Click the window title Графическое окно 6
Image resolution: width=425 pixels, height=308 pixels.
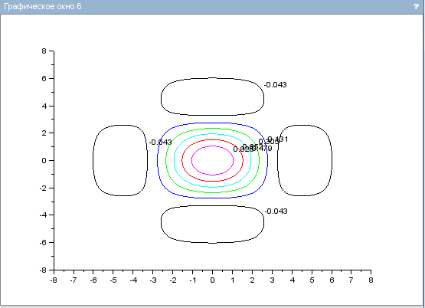[x=43, y=6]
